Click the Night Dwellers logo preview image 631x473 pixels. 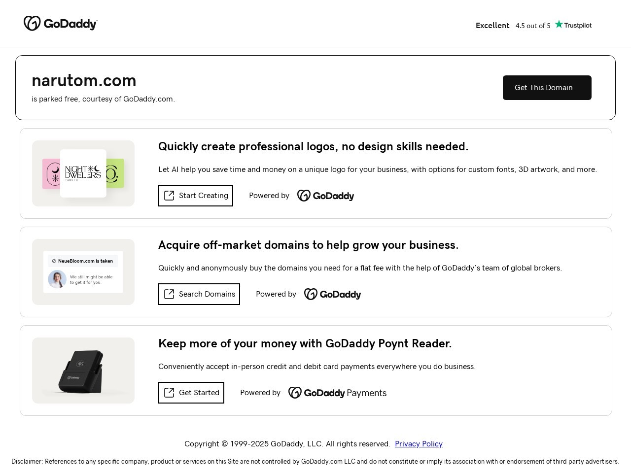click(x=83, y=173)
